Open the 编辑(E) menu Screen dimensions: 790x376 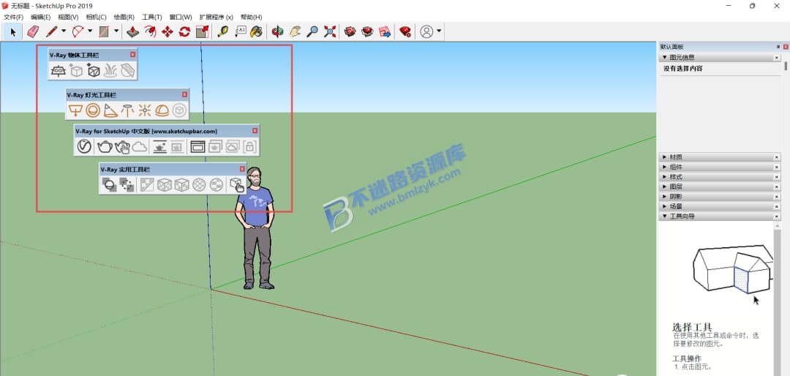pyautogui.click(x=41, y=17)
